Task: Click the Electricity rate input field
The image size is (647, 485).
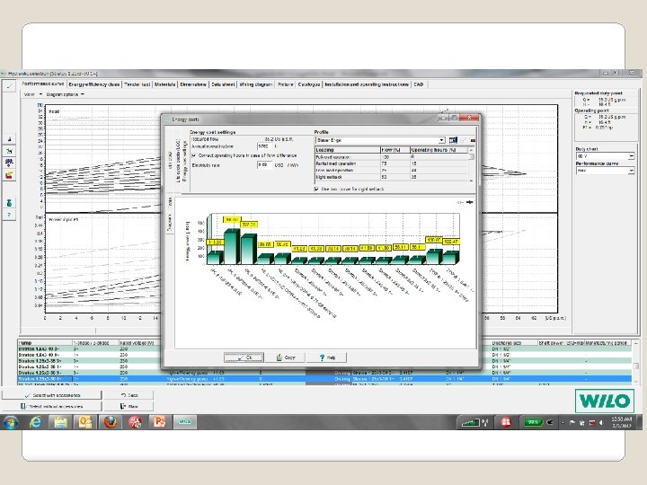Action: click(x=263, y=165)
